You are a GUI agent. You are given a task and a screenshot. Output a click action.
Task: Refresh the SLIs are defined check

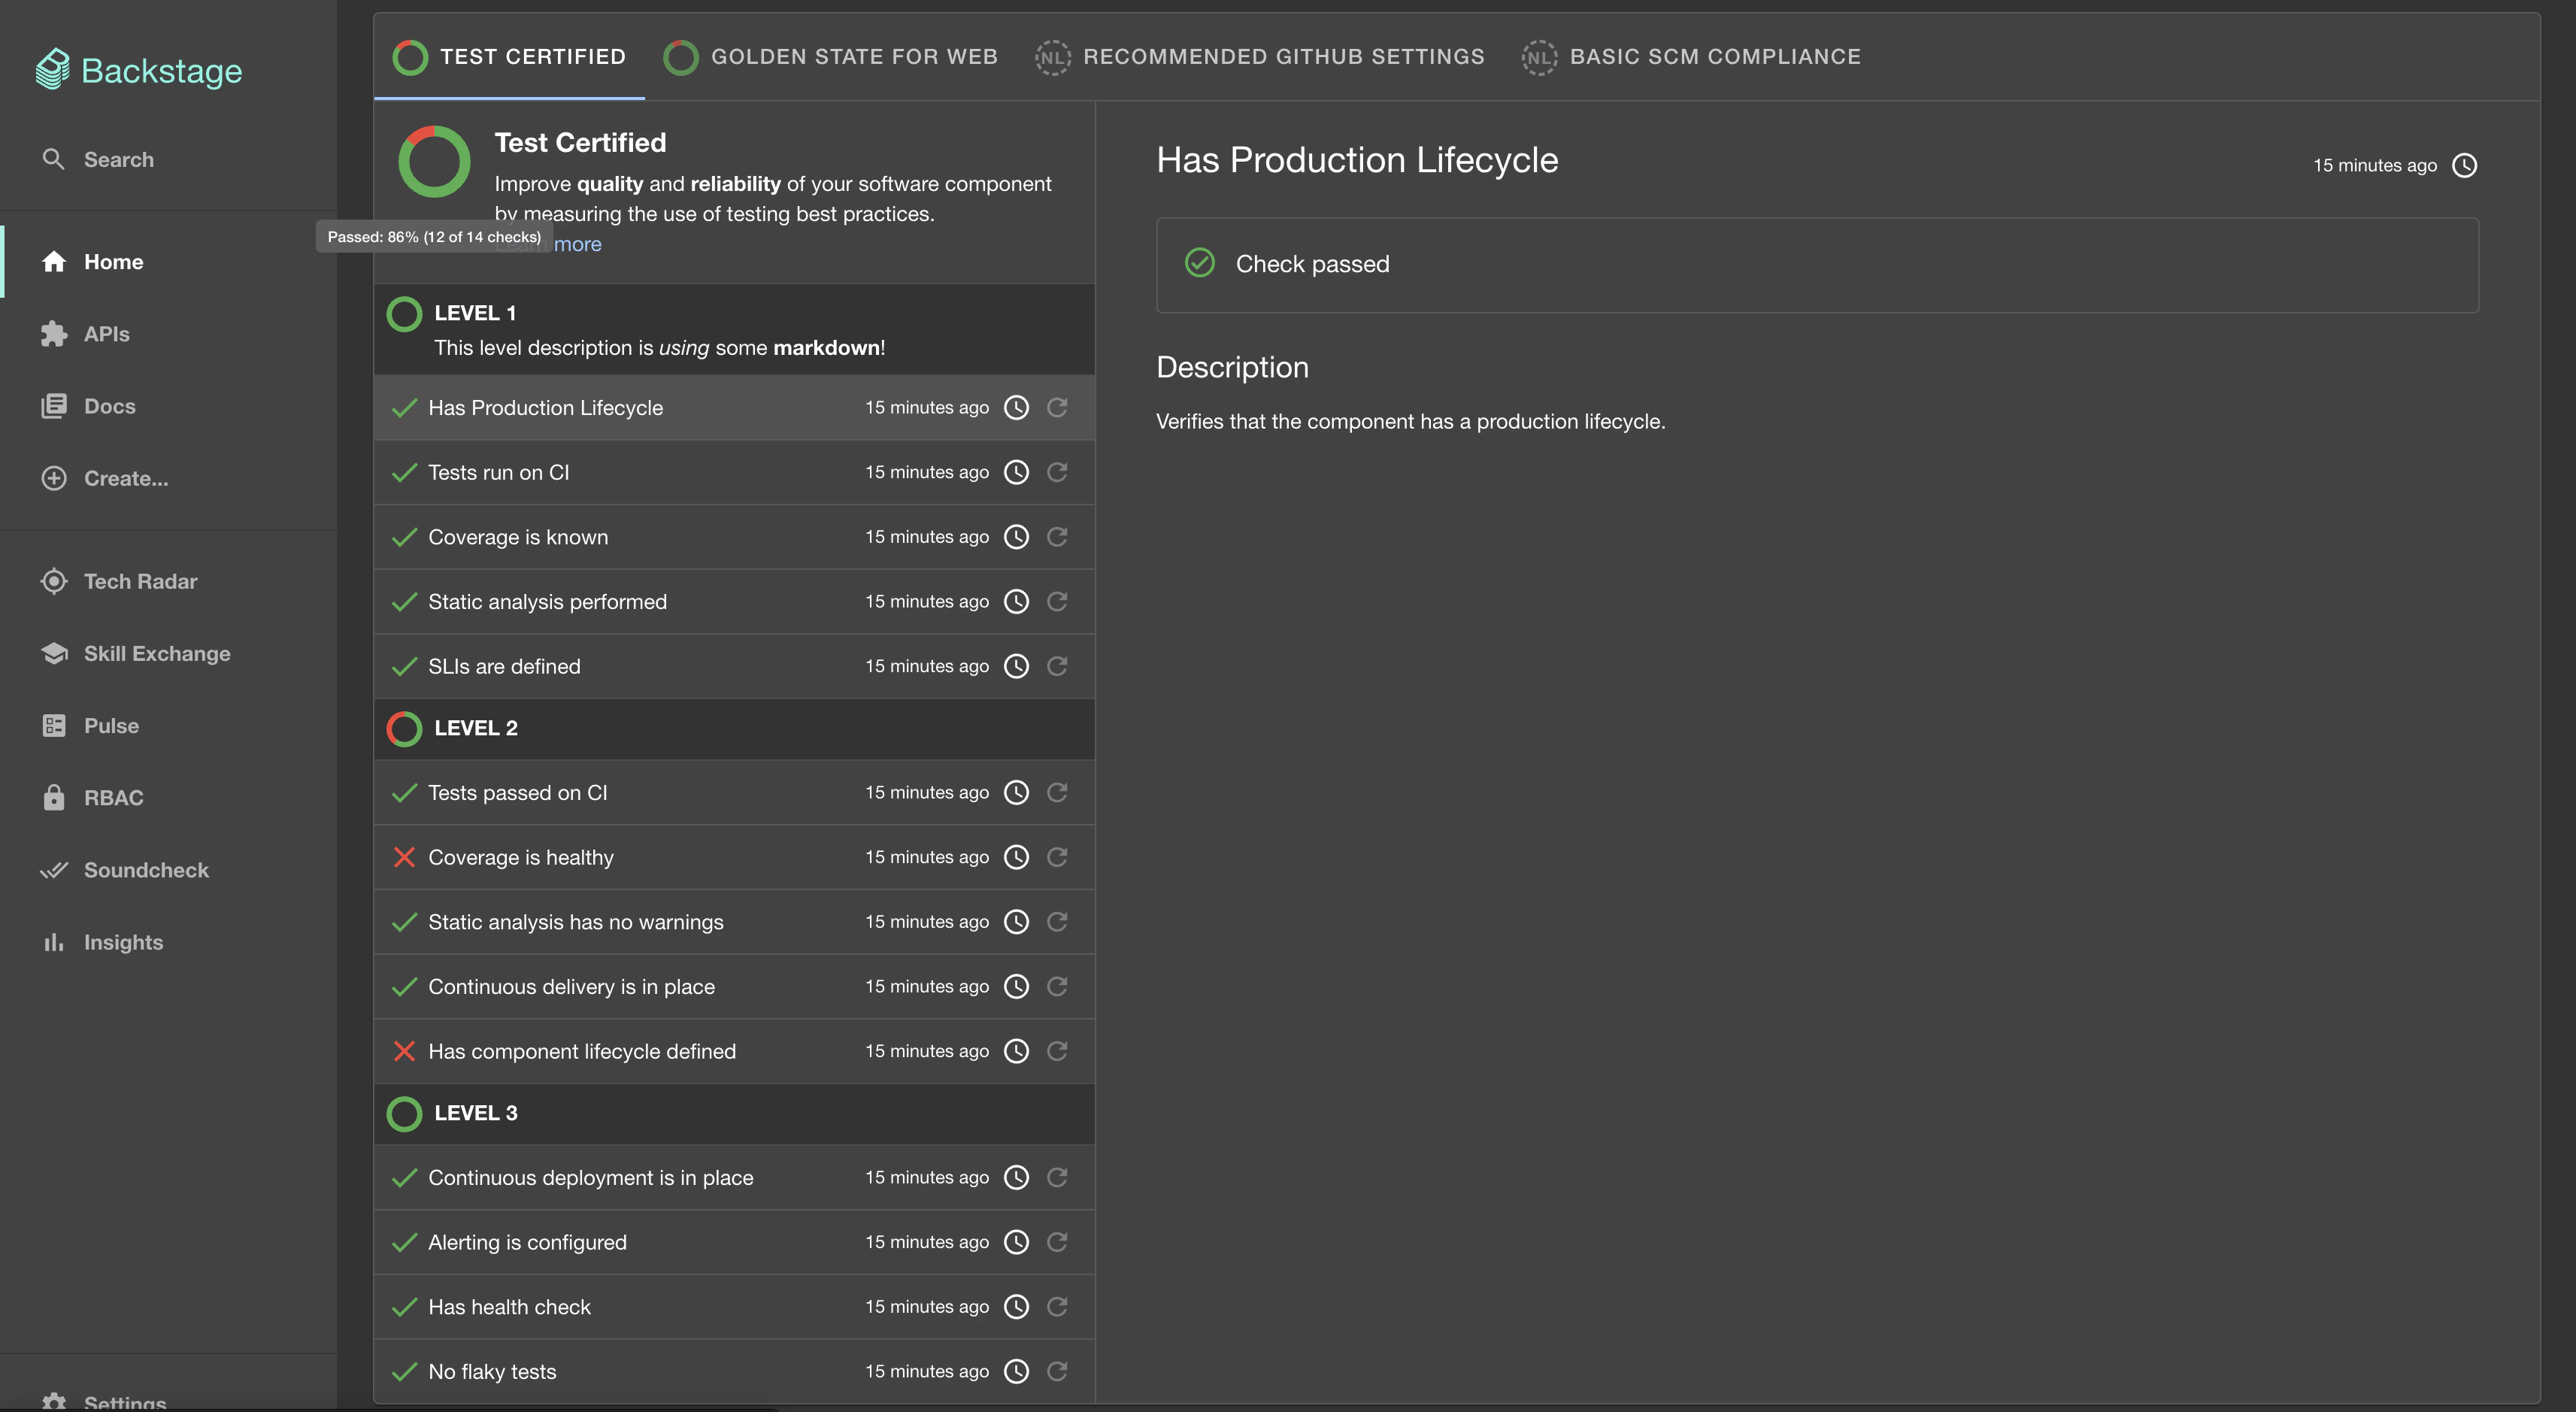(1057, 666)
